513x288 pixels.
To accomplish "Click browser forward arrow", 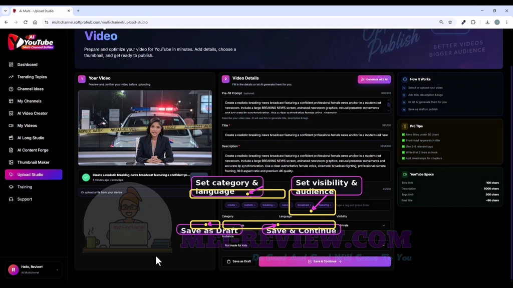I will click(x=16, y=22).
